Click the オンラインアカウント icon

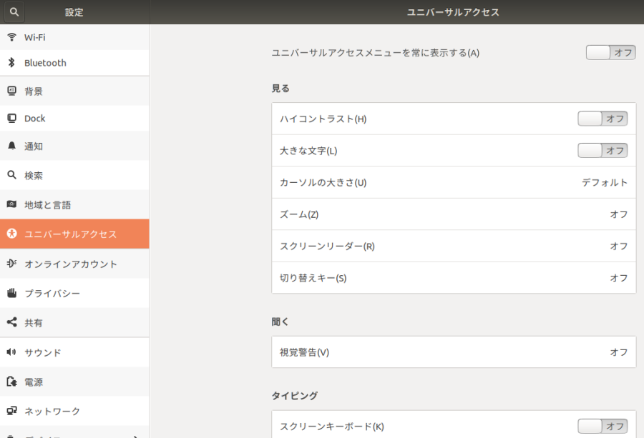[12, 263]
